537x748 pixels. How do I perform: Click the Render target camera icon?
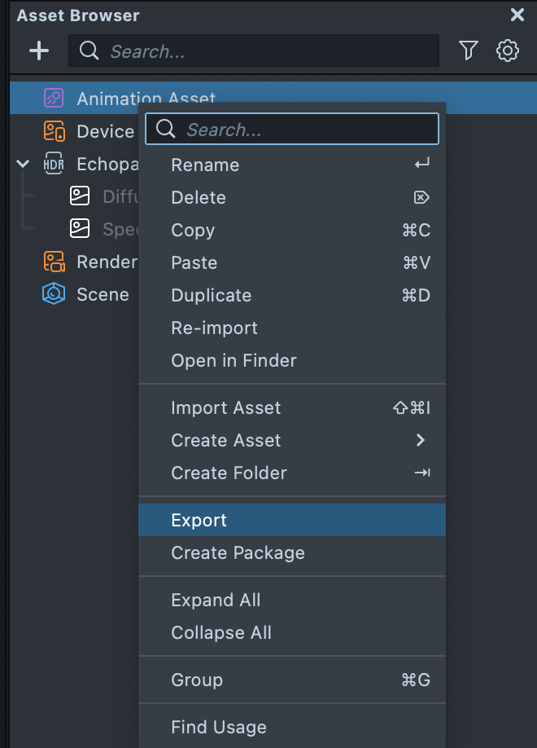coord(54,262)
